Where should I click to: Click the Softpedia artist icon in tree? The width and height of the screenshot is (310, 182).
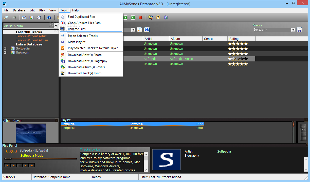point(12,48)
